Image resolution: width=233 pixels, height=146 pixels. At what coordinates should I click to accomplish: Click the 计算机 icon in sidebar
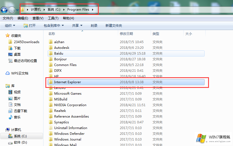(8, 130)
